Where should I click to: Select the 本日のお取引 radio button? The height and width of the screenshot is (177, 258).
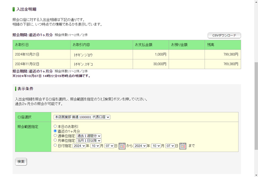point(55,126)
